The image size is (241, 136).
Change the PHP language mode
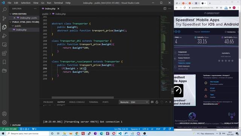coord(158,129)
